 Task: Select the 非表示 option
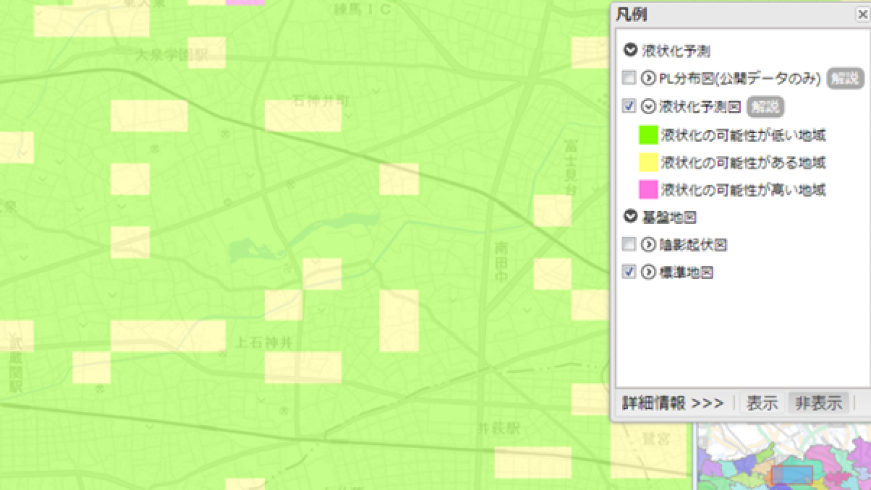(817, 402)
